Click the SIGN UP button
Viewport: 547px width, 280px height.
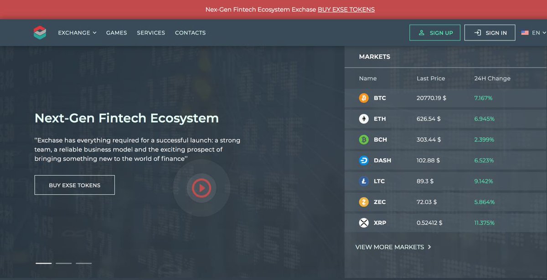(435, 33)
